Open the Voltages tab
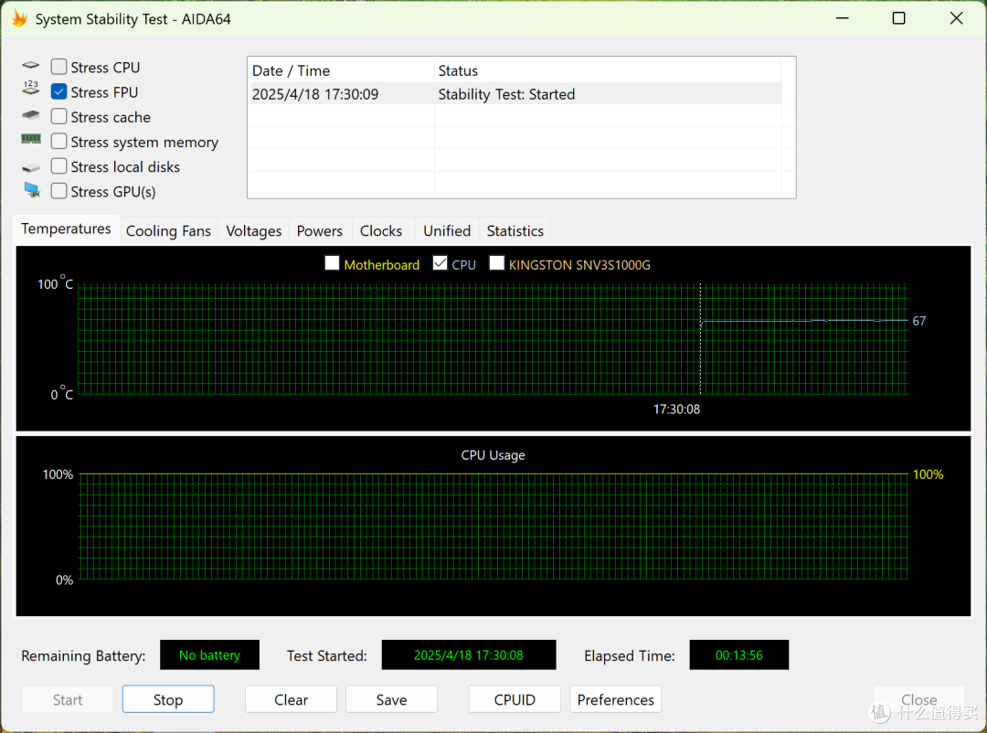Image resolution: width=987 pixels, height=733 pixels. pyautogui.click(x=254, y=231)
